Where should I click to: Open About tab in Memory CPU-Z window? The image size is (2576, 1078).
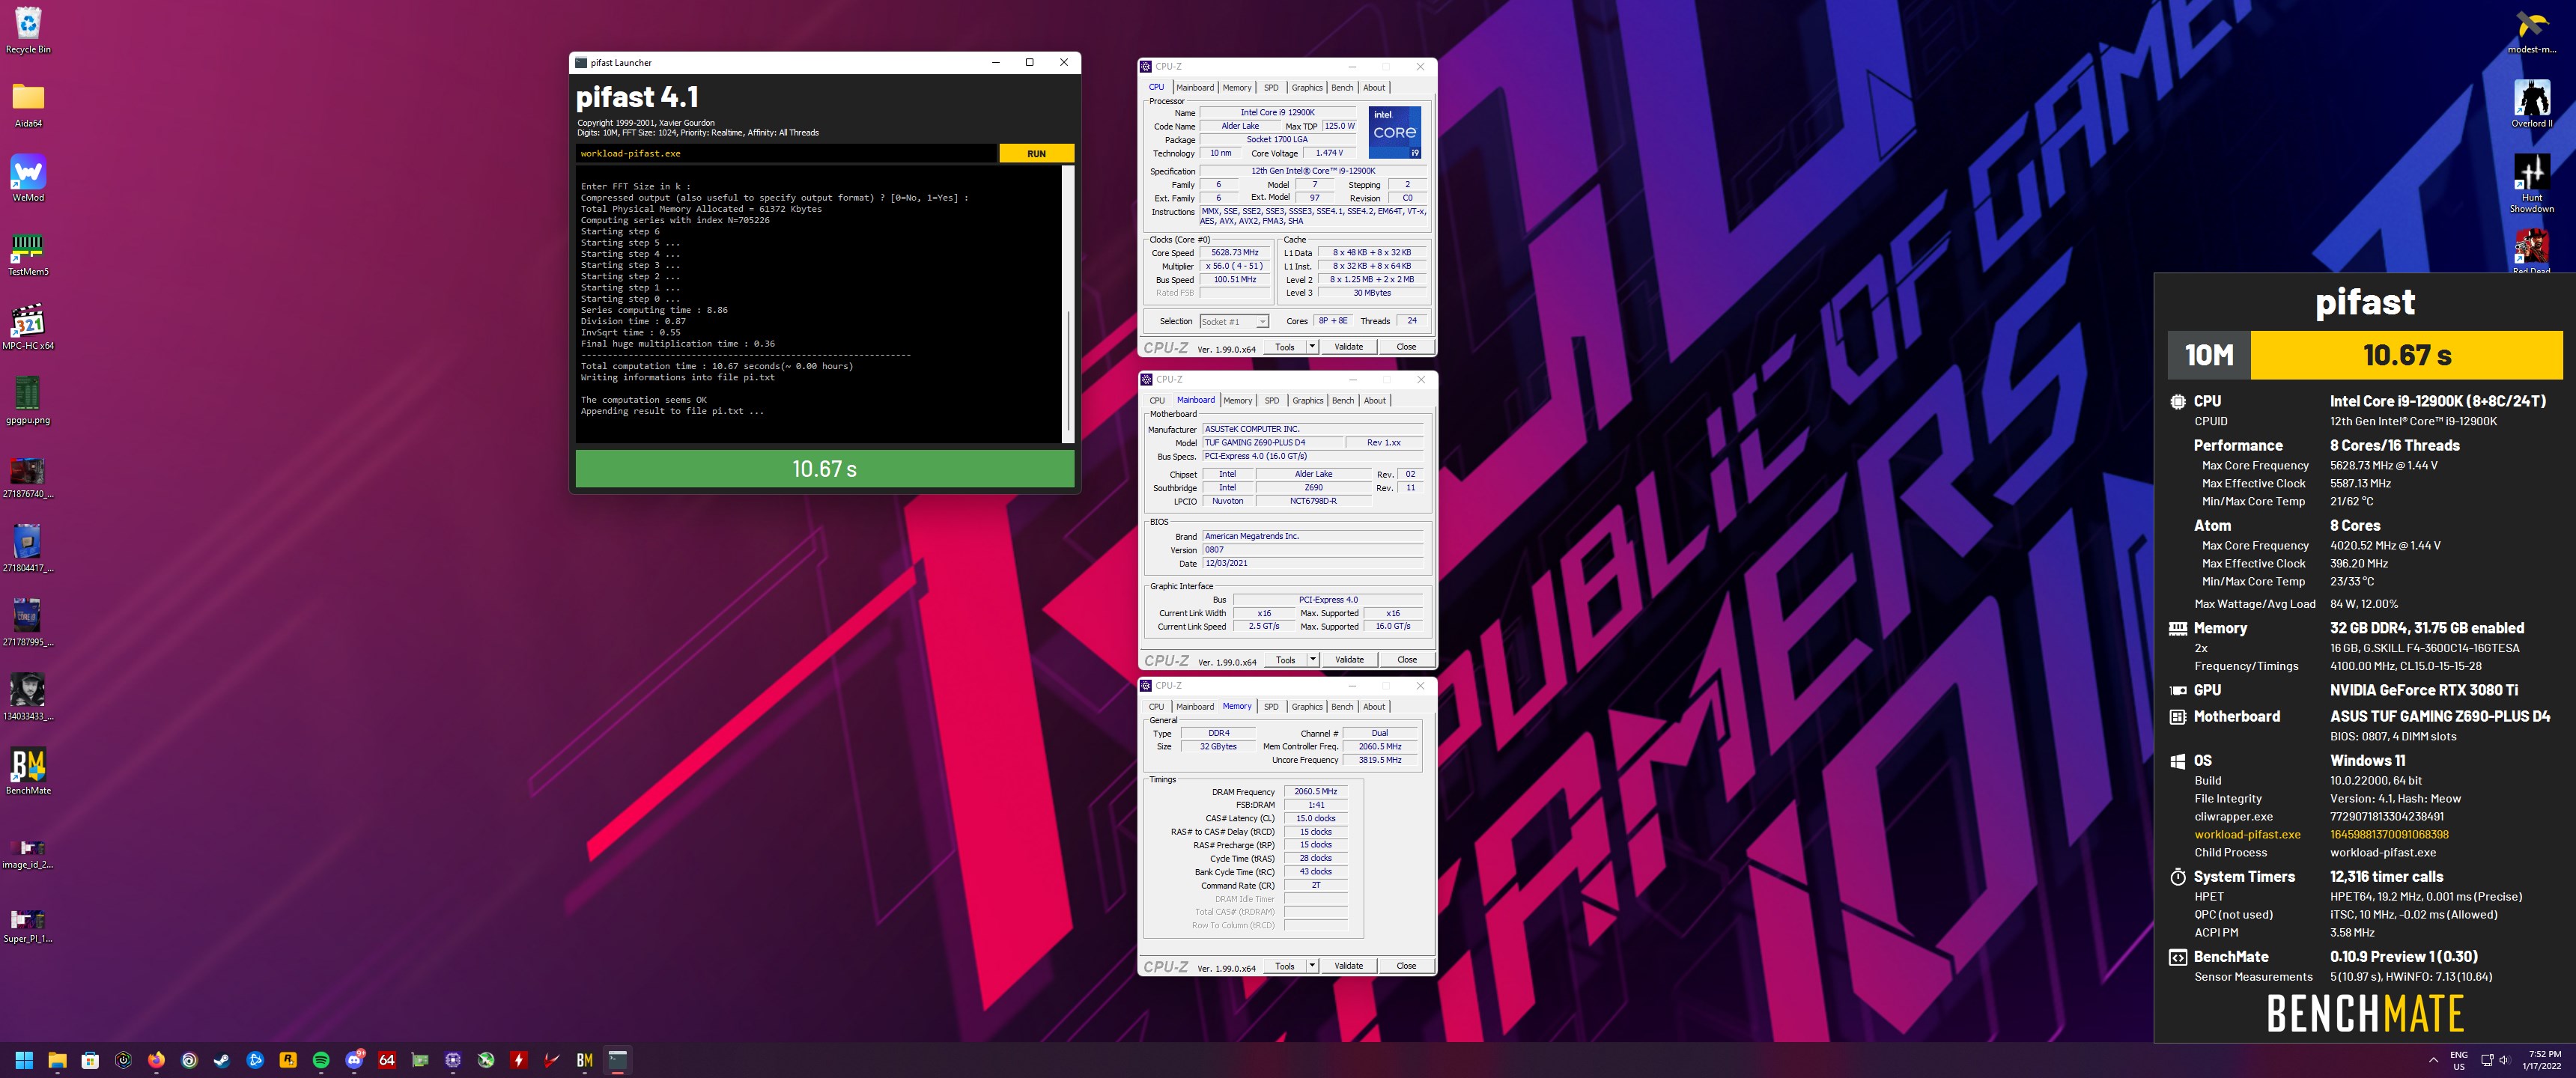1375,707
